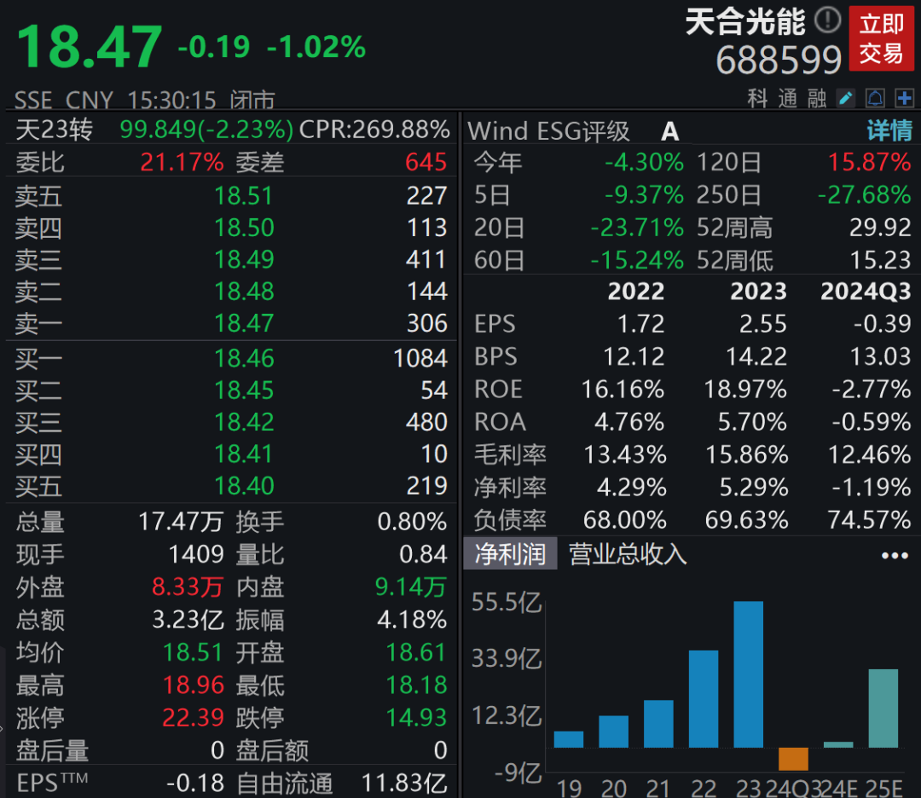Screen dimensions: 921x798
Task: Click the 卖三 volume 411
Action: tap(427, 259)
